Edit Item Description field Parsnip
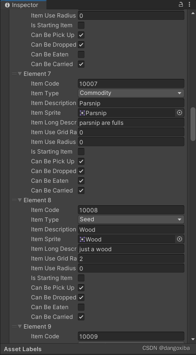The height and width of the screenshot is (355, 196). tap(131, 103)
